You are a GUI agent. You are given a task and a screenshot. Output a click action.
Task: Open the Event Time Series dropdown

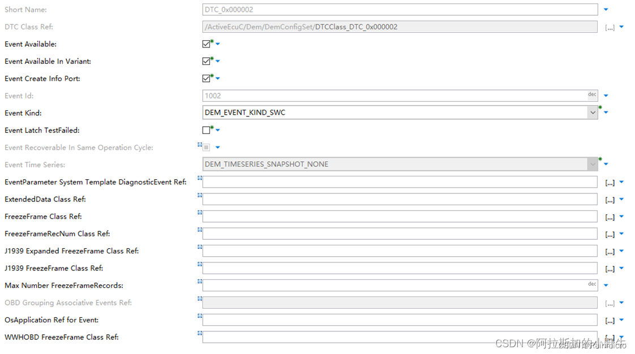[593, 164]
